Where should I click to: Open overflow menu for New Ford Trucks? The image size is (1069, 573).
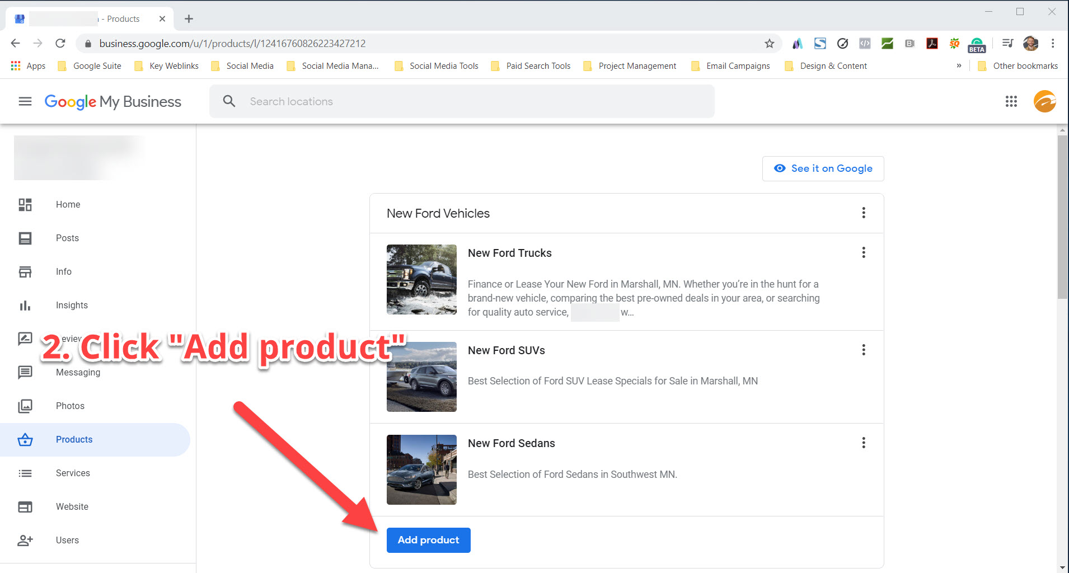point(864,253)
